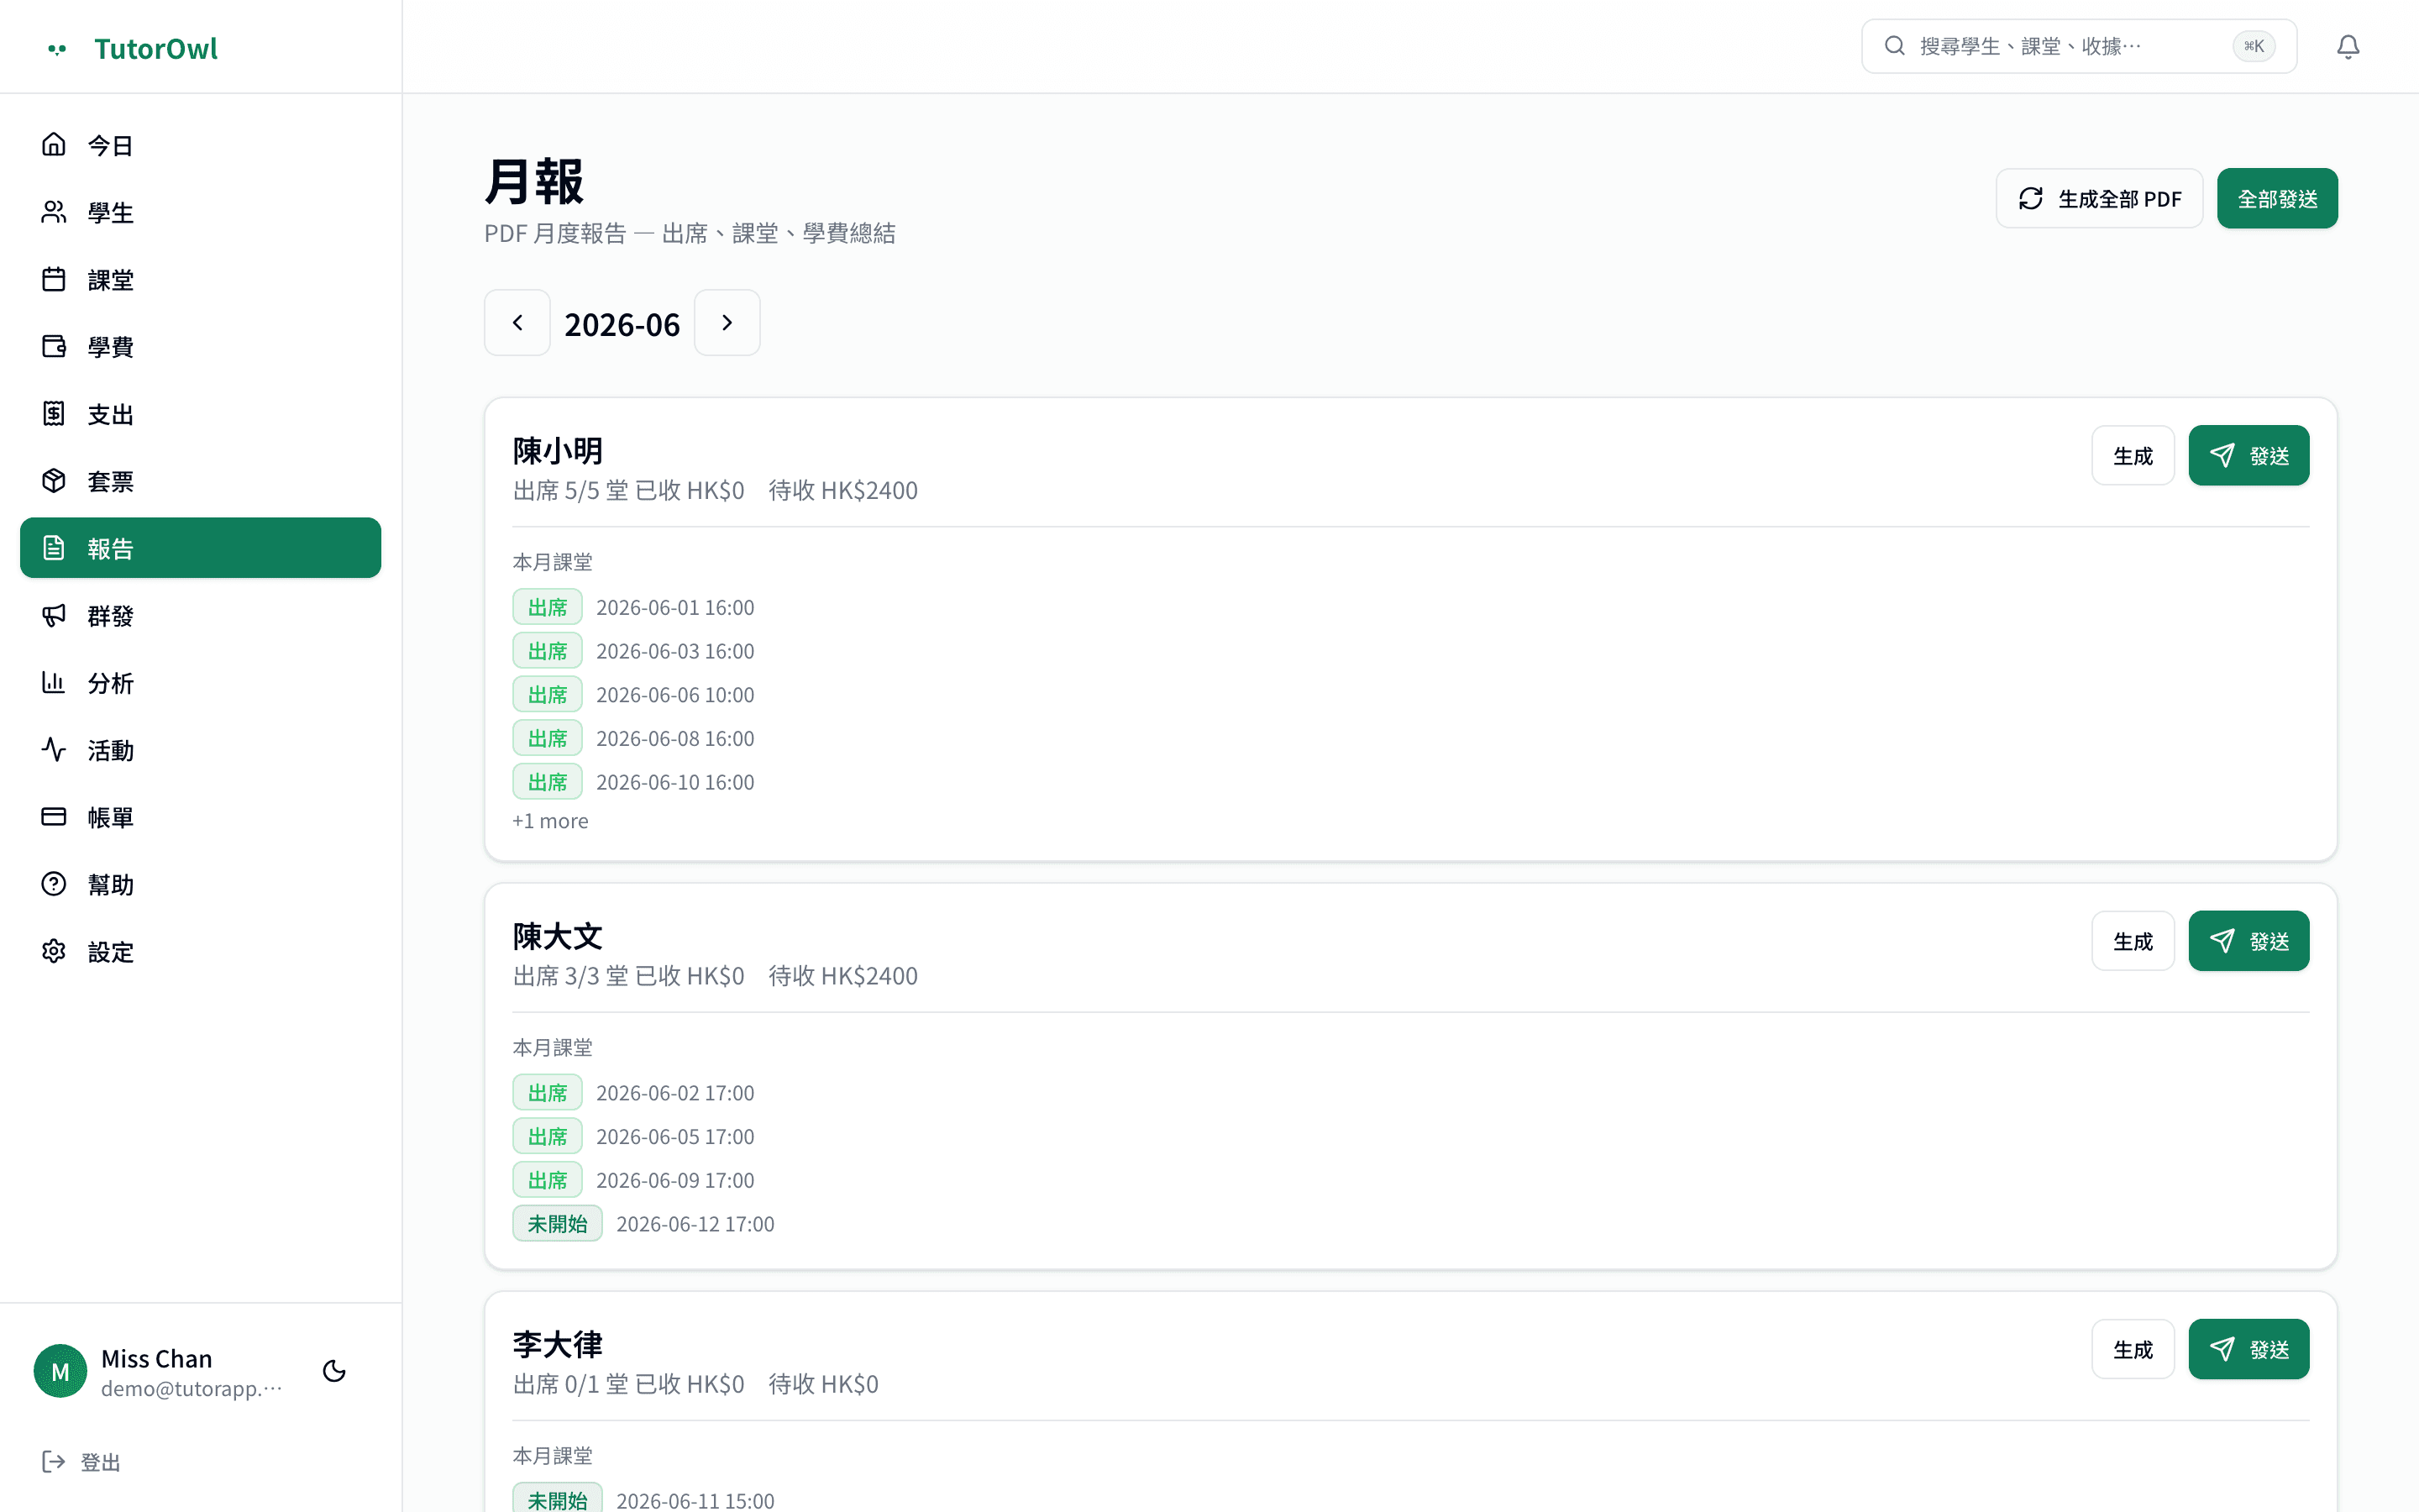Click 出席 badge for 2026-06-03 16:00

coord(548,651)
